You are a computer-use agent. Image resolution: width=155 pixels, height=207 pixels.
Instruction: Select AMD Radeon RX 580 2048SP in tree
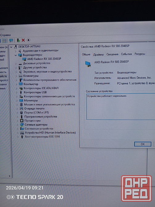(44, 59)
